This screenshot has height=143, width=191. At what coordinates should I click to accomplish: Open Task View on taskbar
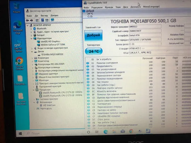pos(97,132)
